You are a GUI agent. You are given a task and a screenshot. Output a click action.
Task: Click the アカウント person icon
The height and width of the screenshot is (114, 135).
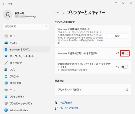(x=6, y=77)
